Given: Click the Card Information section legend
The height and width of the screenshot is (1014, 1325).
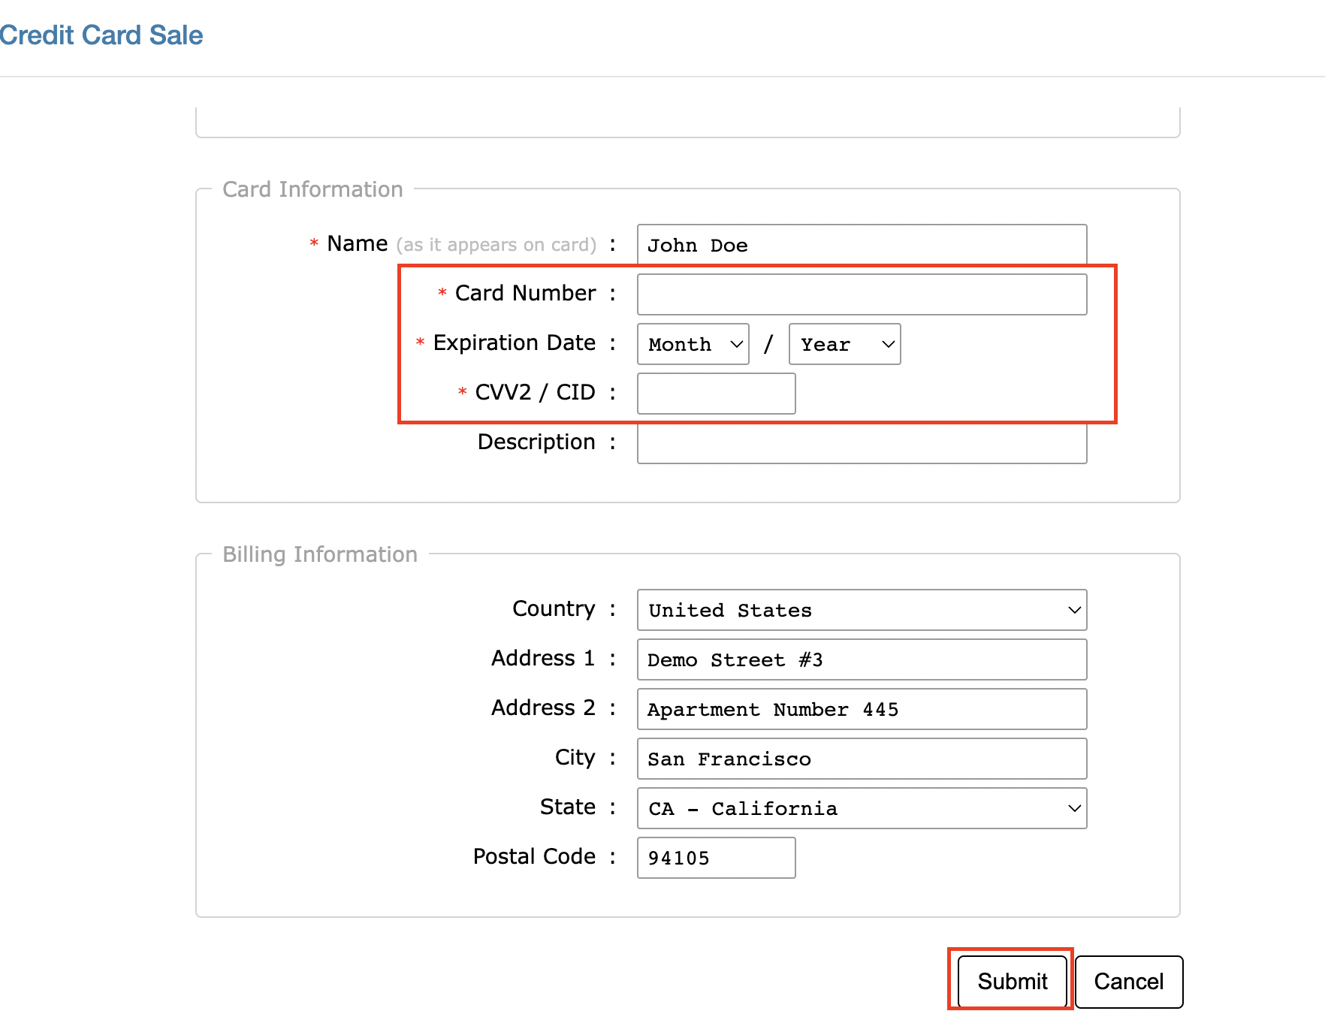Looking at the screenshot, I should [x=312, y=189].
